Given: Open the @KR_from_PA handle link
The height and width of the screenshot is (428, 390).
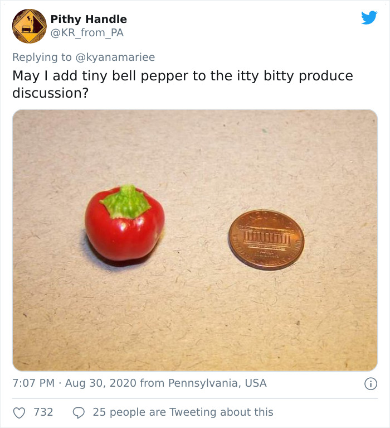Looking at the screenshot, I should click(87, 33).
